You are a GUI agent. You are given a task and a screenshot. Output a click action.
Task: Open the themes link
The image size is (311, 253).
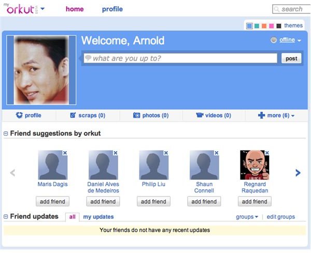coord(293,25)
